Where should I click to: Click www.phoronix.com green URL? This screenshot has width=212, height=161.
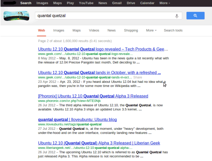pos(69,101)
